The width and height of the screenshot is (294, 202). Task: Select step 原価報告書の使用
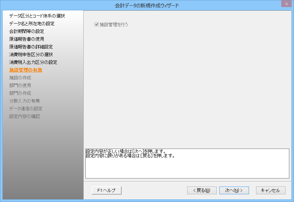click(x=27, y=39)
